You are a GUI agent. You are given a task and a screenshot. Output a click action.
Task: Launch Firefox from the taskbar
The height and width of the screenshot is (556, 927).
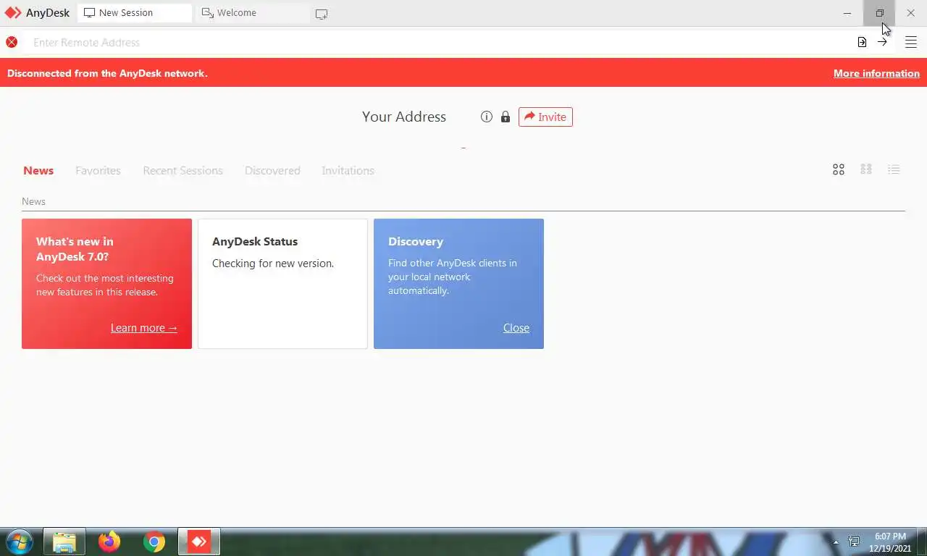(x=109, y=542)
